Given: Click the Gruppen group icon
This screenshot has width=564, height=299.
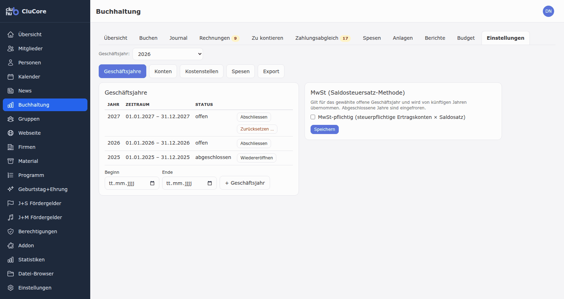Looking at the screenshot, I should tap(11, 119).
